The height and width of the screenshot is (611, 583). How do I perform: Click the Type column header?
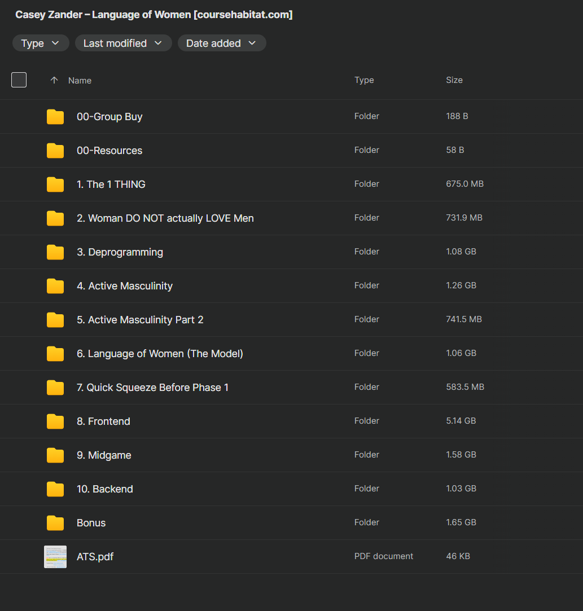pyautogui.click(x=364, y=80)
